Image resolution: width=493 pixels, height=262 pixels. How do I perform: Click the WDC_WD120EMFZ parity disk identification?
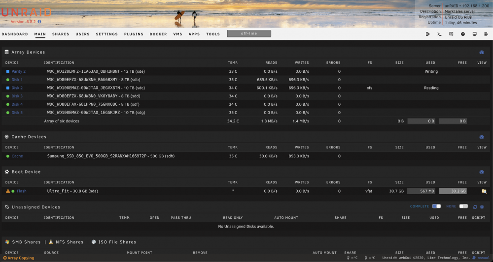[96, 71]
